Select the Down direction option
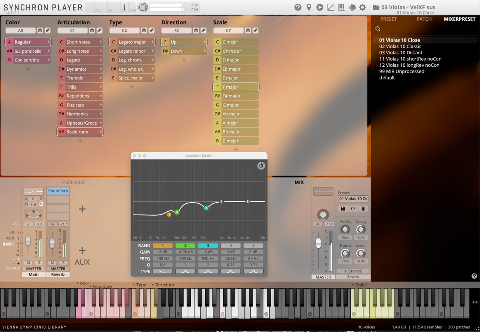The height and width of the screenshot is (332, 480). 183,51
